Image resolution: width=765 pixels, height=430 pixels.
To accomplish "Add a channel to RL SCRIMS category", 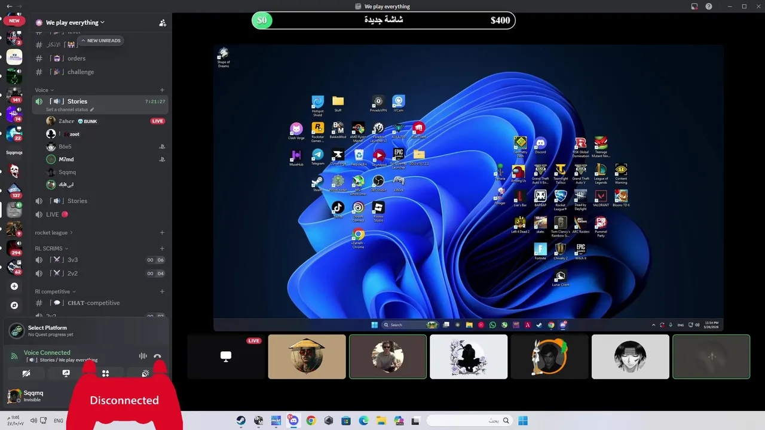I will tap(162, 248).
